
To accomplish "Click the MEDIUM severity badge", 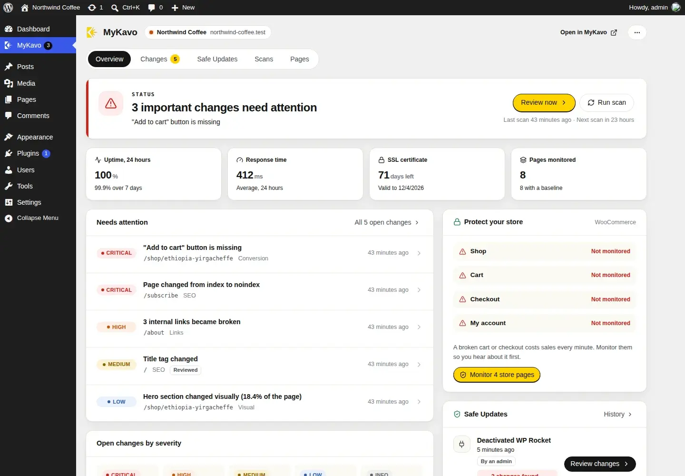I will [x=117, y=364].
